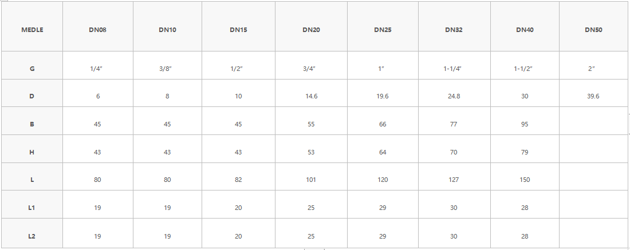Viewport: 630px width, 250px height.
Task: Select the DN32 column header
Action: tap(454, 30)
